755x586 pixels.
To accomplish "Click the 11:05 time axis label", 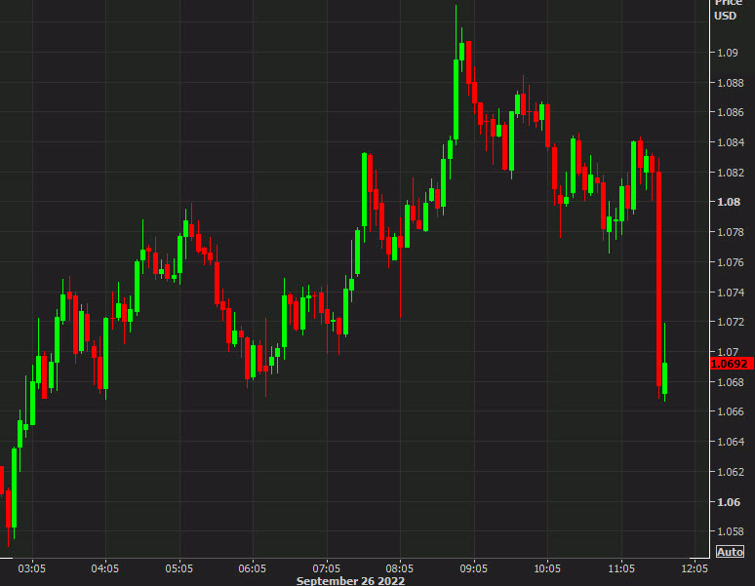I will click(x=621, y=568).
